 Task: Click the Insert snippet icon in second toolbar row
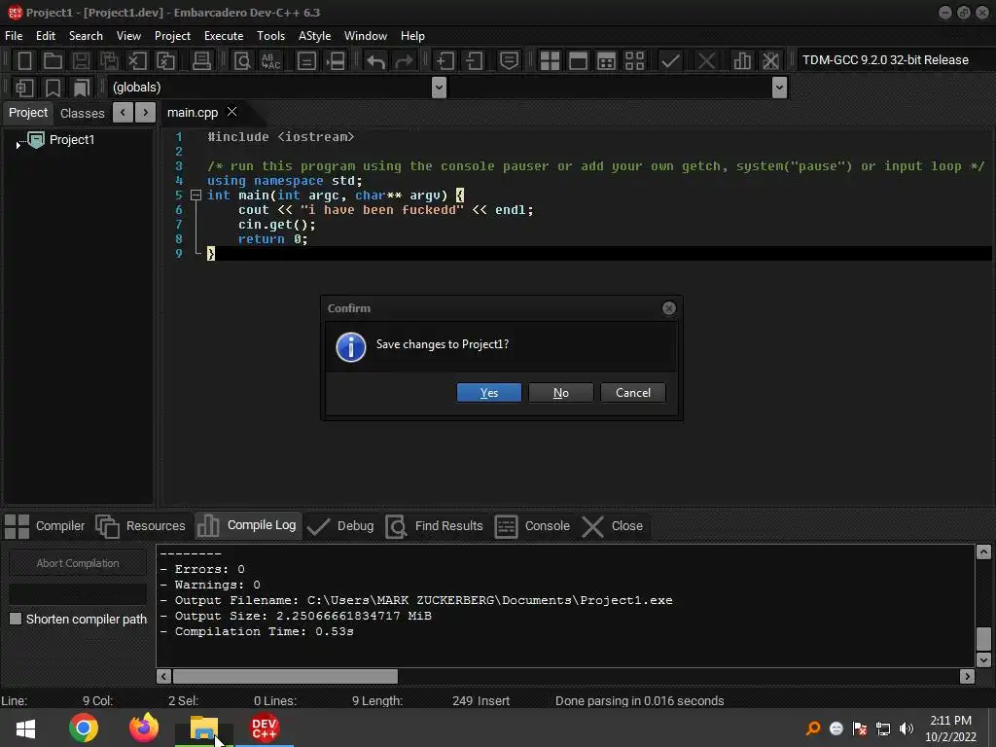(24, 88)
